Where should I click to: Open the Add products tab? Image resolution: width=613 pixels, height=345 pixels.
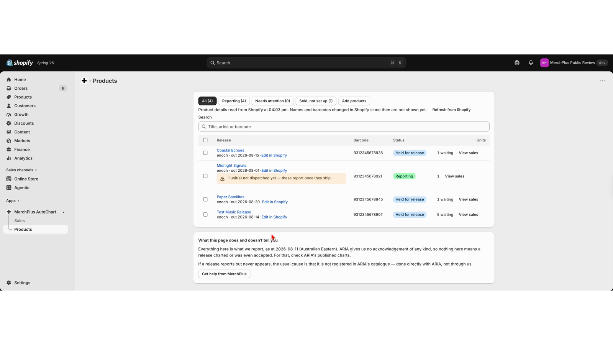tap(354, 101)
